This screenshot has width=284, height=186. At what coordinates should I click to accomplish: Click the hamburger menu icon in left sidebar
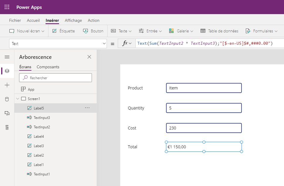tap(7, 57)
